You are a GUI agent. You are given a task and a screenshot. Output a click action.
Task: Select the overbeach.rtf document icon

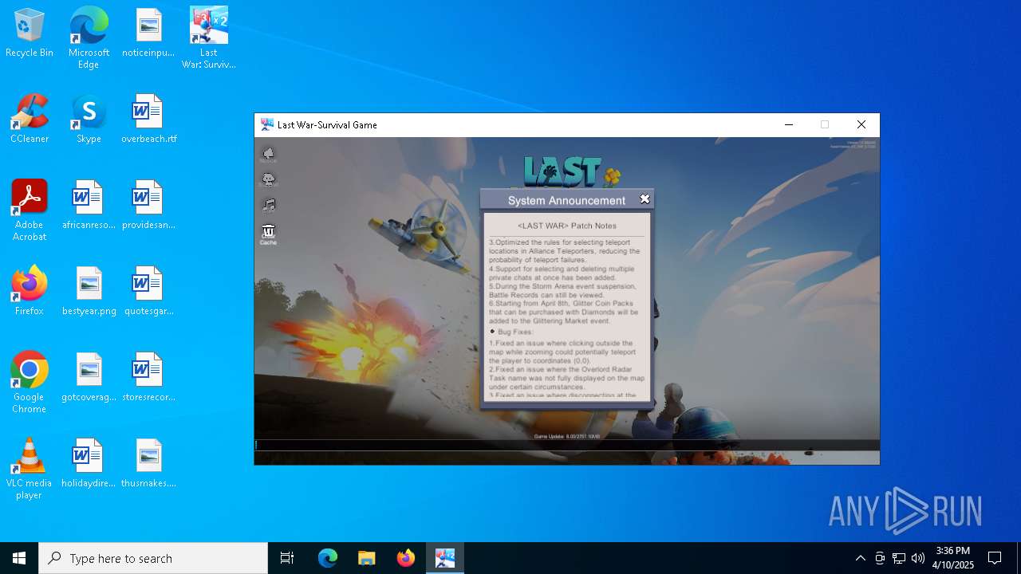coord(148,120)
